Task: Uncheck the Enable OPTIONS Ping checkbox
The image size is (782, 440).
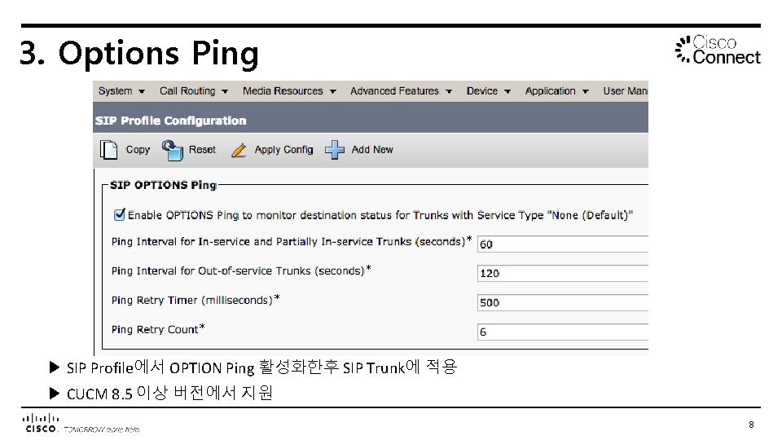Action: [x=119, y=214]
